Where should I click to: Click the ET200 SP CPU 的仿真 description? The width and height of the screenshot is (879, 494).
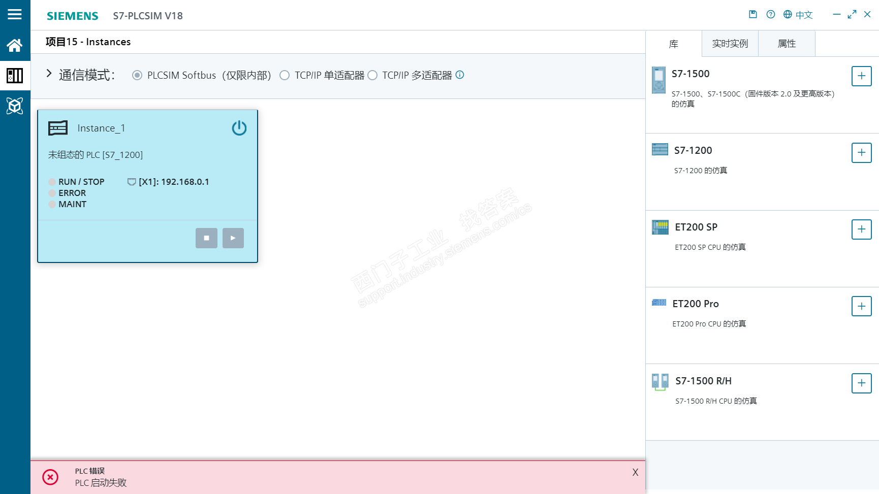tap(710, 247)
